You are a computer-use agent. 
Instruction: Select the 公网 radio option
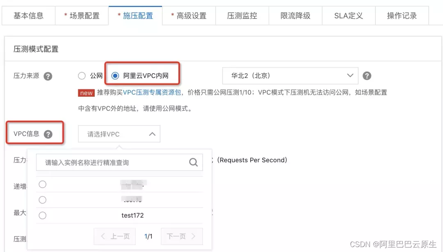pyautogui.click(x=82, y=76)
